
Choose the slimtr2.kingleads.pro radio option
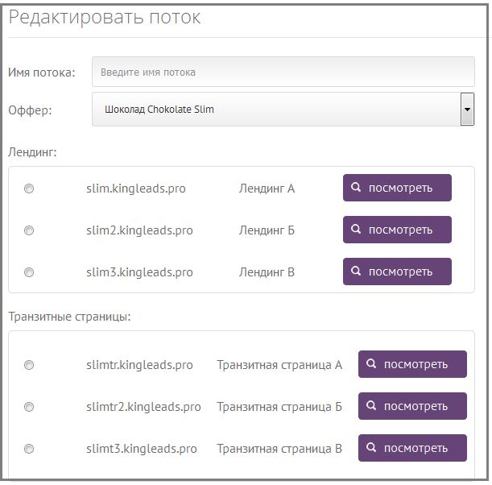pos(29,407)
